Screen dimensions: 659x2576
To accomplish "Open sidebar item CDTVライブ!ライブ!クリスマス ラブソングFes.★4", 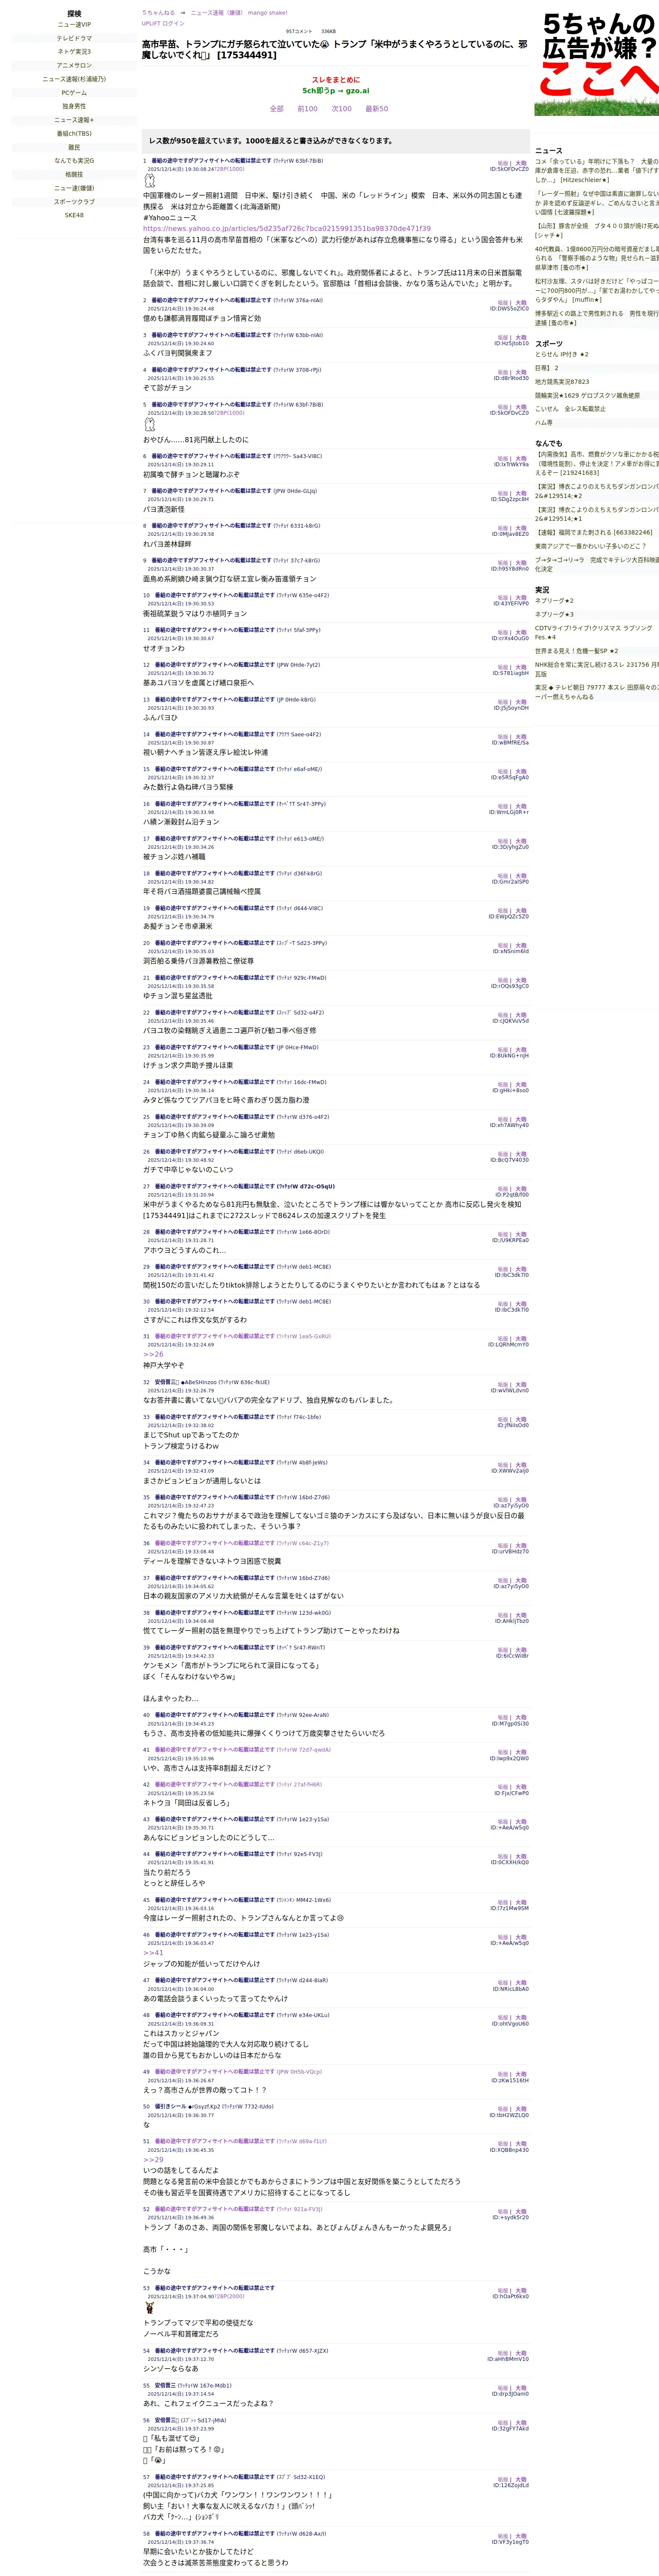I will pos(594,633).
